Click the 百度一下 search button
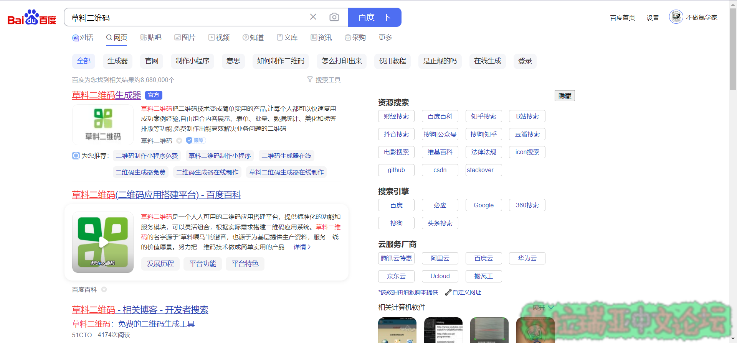Screen dimensions: 737x343 pyautogui.click(x=374, y=17)
